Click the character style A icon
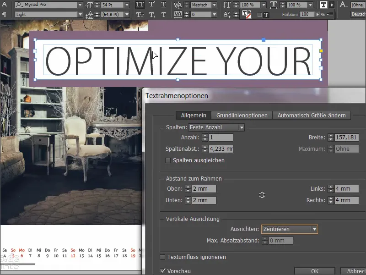Screen dimensions: 366x275 coord(344,5)
